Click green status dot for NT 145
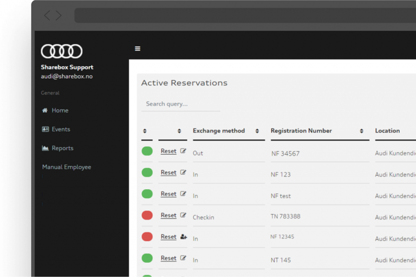This screenshot has height=277, width=416. click(147, 258)
